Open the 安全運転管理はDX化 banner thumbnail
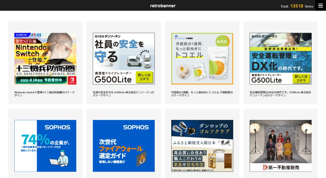This screenshot has height=178, width=326. tap(280, 59)
